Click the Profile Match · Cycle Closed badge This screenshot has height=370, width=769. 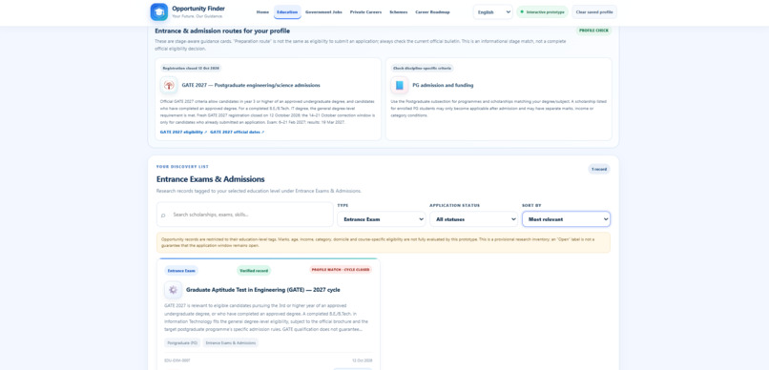(x=341, y=270)
